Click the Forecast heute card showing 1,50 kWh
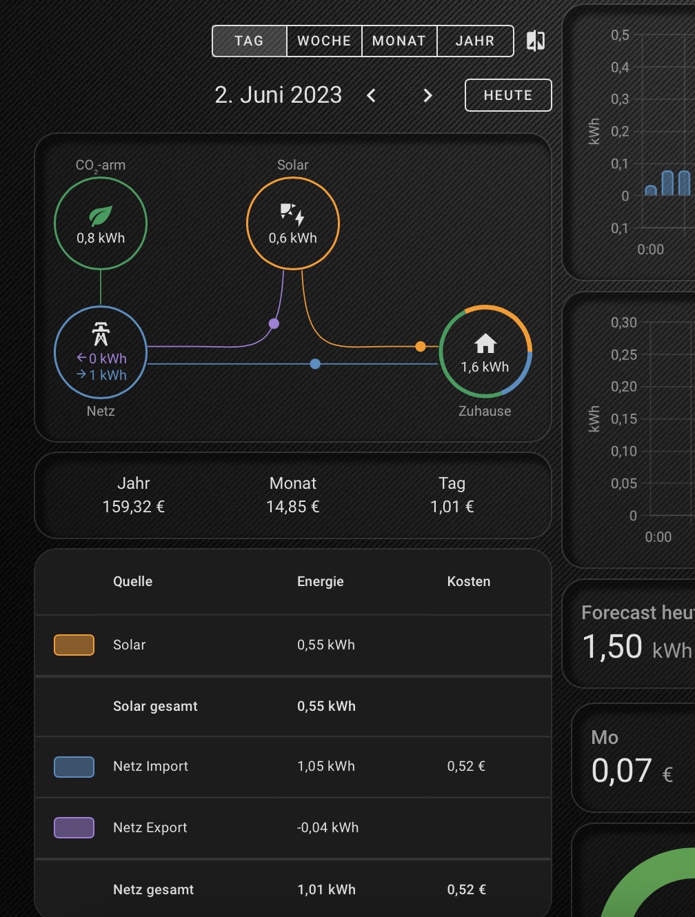Viewport: 695px width, 917px height. (634, 632)
